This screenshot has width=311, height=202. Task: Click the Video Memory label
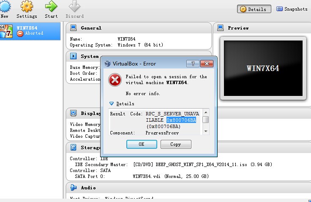tap(85, 124)
